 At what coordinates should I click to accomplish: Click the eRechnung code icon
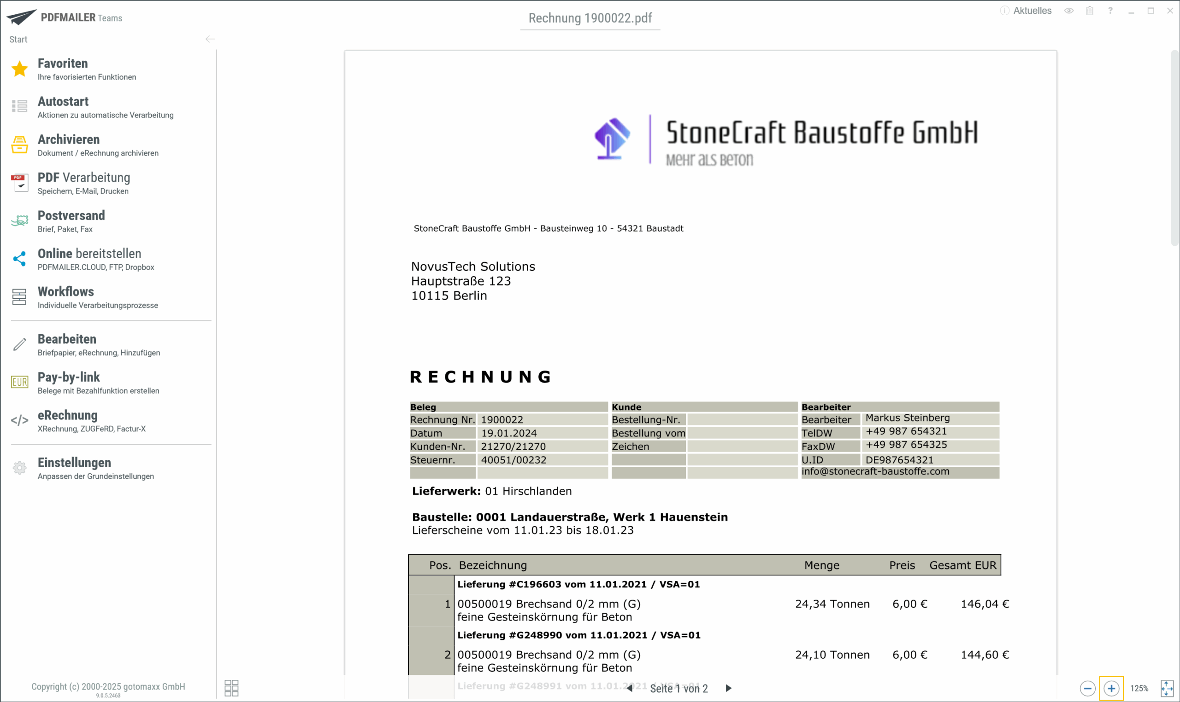pyautogui.click(x=19, y=420)
